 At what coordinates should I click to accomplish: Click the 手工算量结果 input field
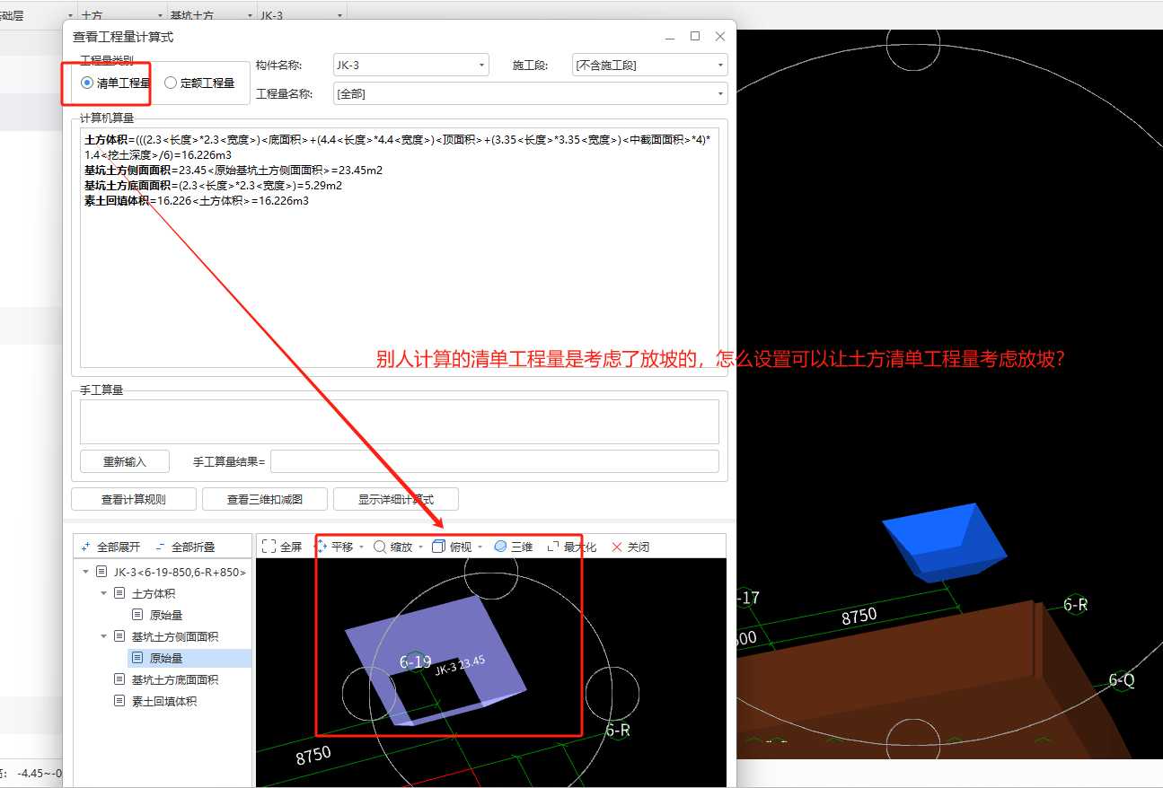[x=495, y=461]
